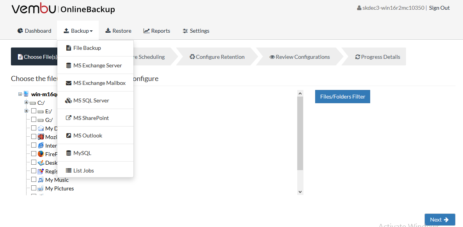This screenshot has width=463, height=227.
Task: Open Review Configurations step
Action: point(300,56)
